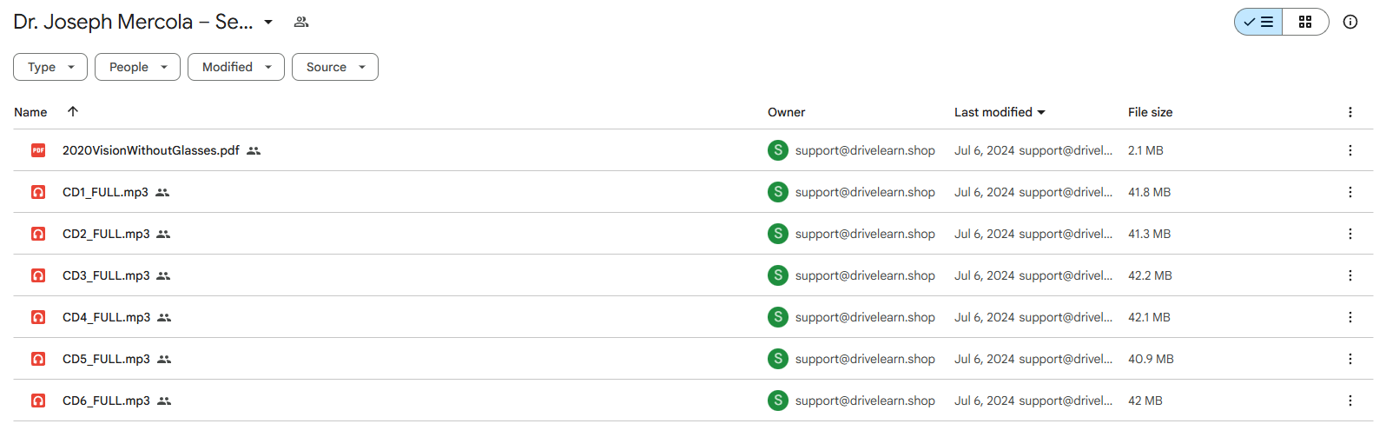This screenshot has height=437, width=1386.
Task: Select the CD3_FULL.mp3 file name
Action: click(x=106, y=275)
